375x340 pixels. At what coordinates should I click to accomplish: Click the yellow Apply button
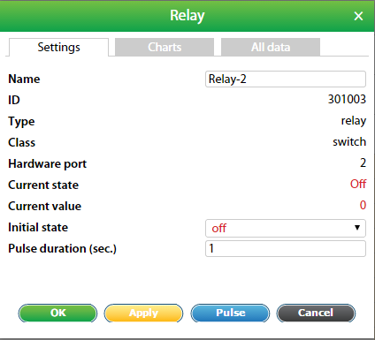(x=143, y=313)
